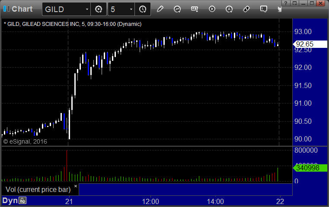Start bar replay with play icon
329x207 pixels.
click(x=212, y=9)
